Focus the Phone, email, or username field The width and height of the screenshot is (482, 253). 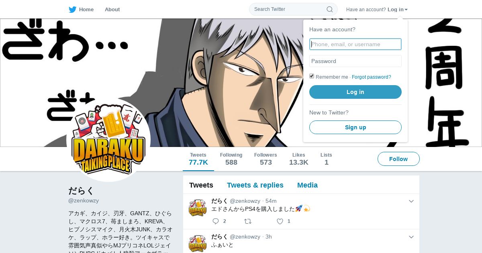coord(355,44)
